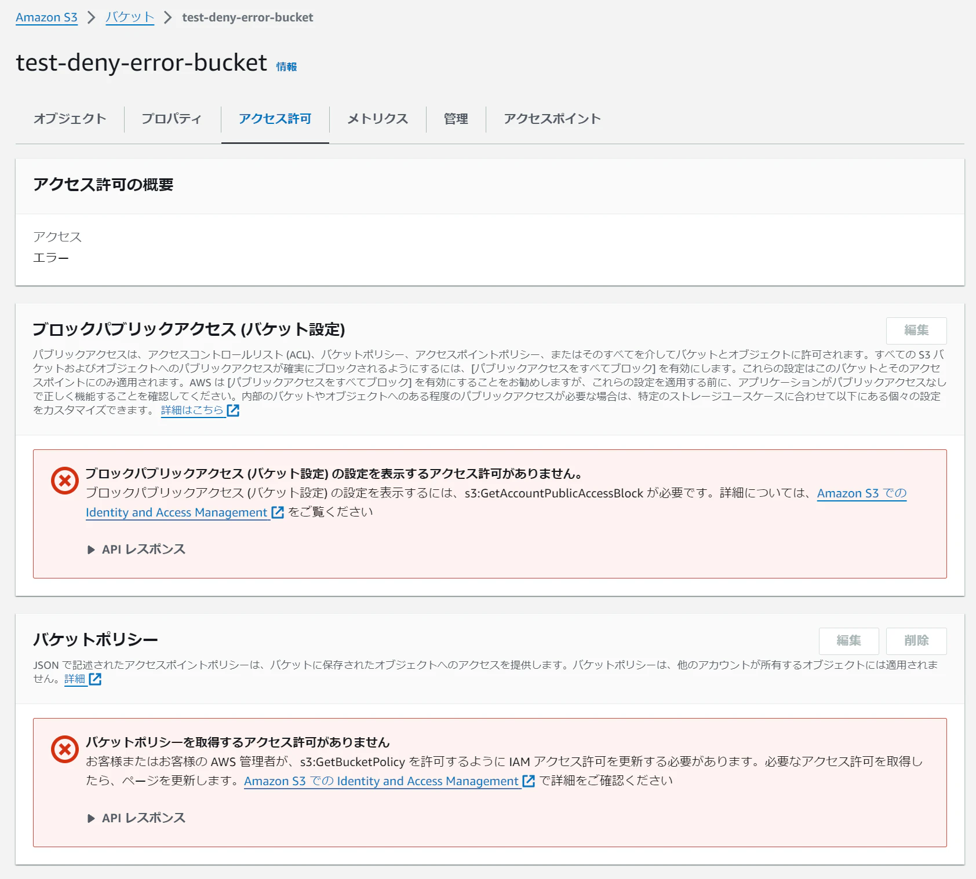The height and width of the screenshot is (879, 976).
Task: Click error icon in Block Public Access alert
Action: coord(65,481)
